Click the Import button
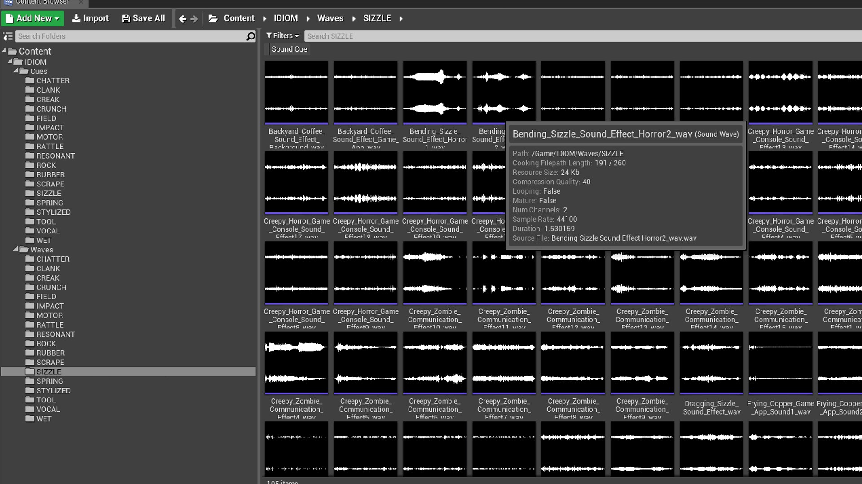The width and height of the screenshot is (862, 484). 90,18
